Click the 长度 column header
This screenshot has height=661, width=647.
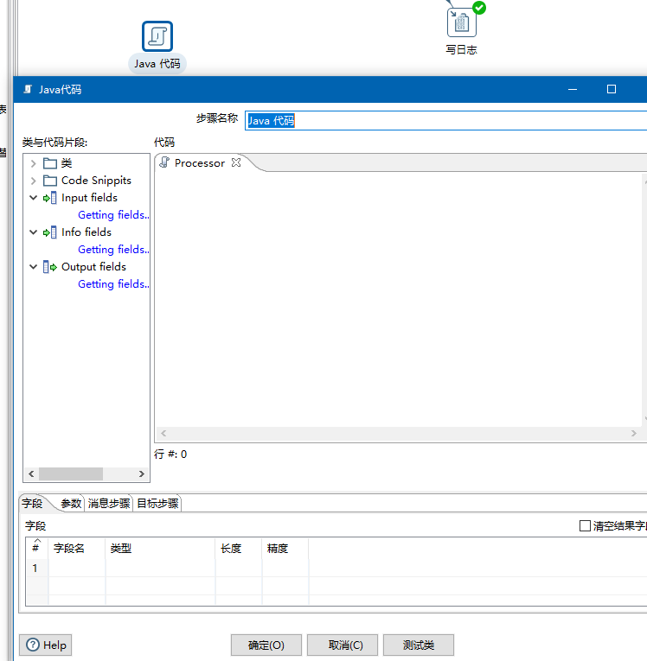click(x=239, y=548)
